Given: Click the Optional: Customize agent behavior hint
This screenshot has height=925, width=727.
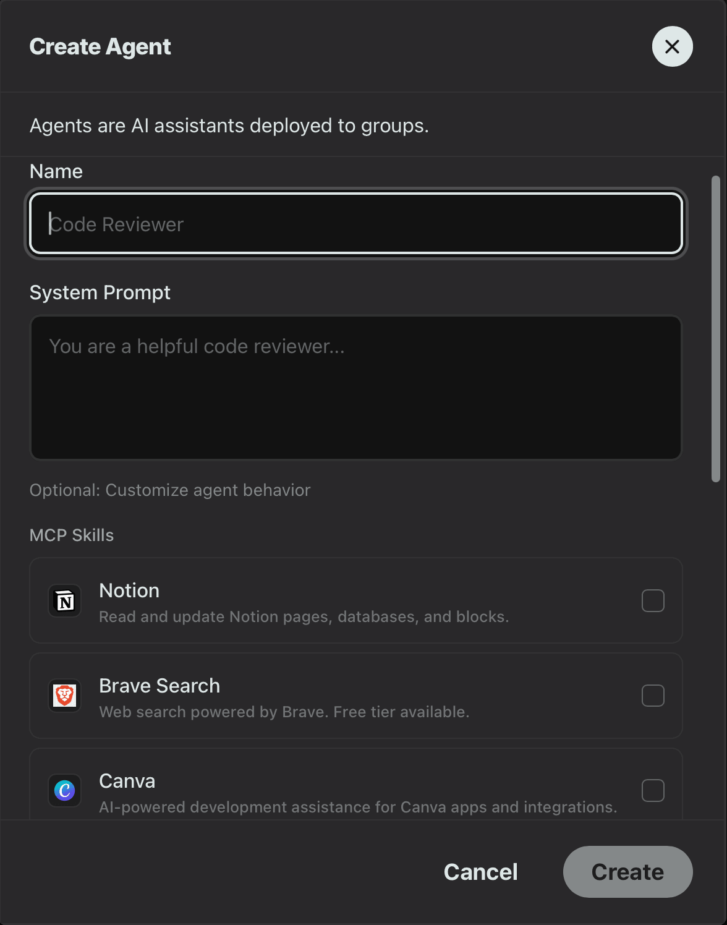Looking at the screenshot, I should click(170, 490).
